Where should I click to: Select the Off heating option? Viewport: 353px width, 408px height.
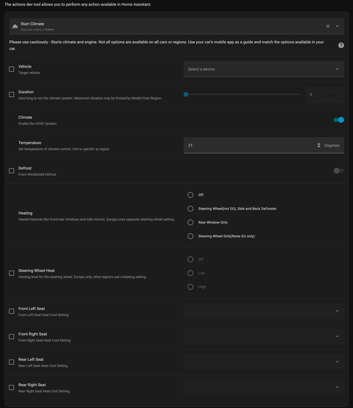point(190,195)
